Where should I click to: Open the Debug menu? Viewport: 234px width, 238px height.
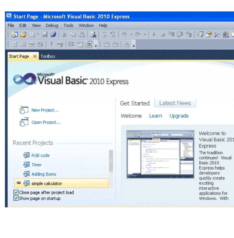tap(52, 25)
